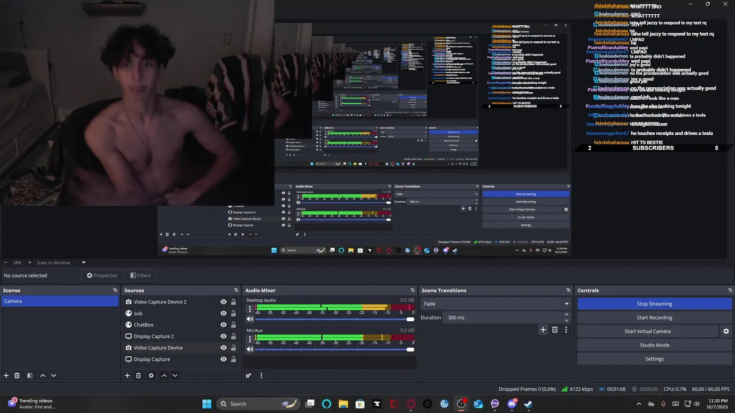The width and height of the screenshot is (735, 413).
Task: Hide the sub source with its eye icon
Action: (223, 313)
